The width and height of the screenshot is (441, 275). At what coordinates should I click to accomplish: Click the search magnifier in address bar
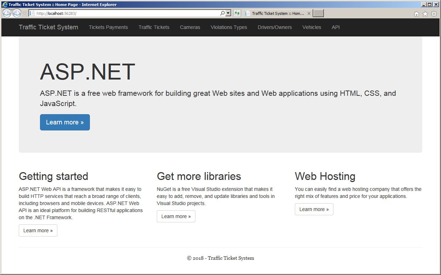[222, 13]
